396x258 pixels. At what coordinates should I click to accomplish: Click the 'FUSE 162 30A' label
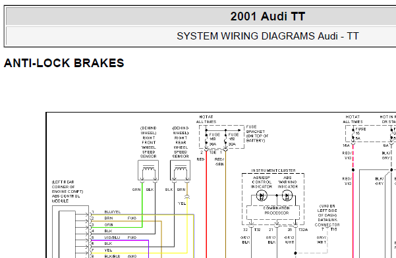click(x=233, y=140)
